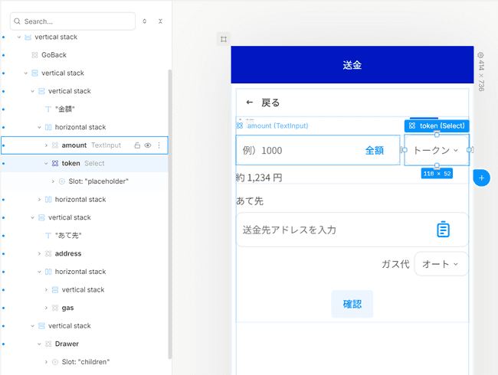Select the token Select row
The height and width of the screenshot is (375, 498).
pos(84,163)
